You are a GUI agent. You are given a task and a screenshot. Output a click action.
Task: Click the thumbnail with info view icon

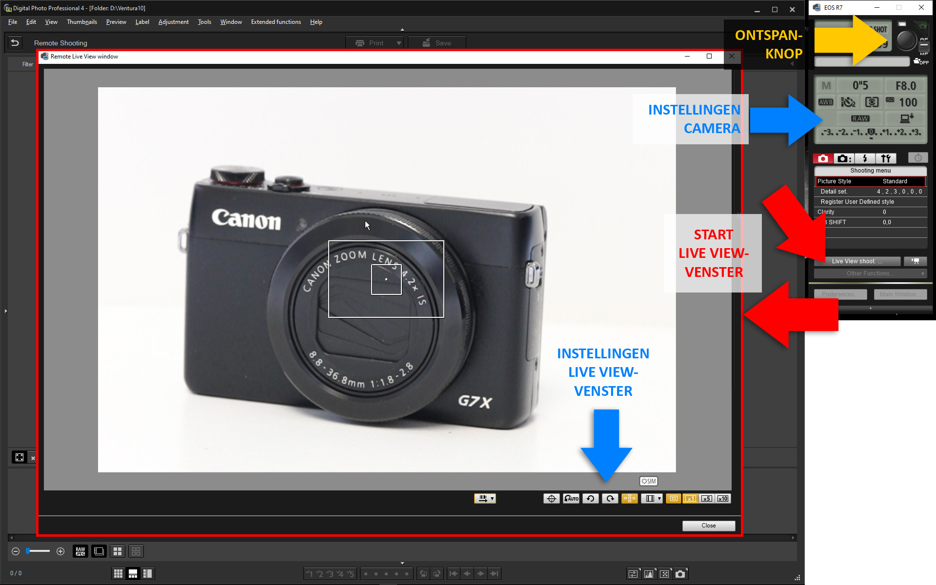tap(99, 551)
